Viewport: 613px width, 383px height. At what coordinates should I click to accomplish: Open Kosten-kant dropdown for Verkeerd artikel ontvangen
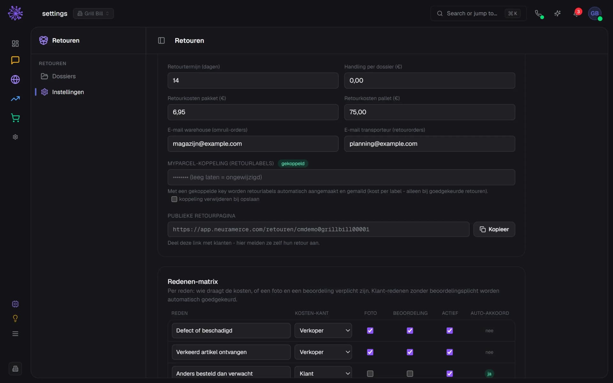coord(323,352)
